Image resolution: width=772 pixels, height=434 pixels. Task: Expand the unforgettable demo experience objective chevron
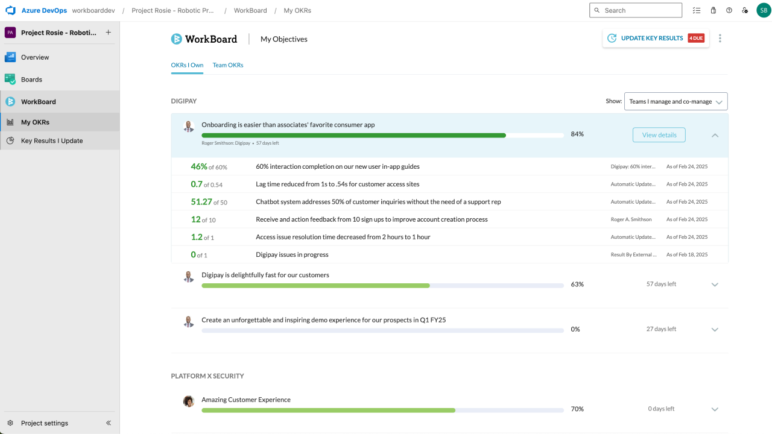point(715,330)
